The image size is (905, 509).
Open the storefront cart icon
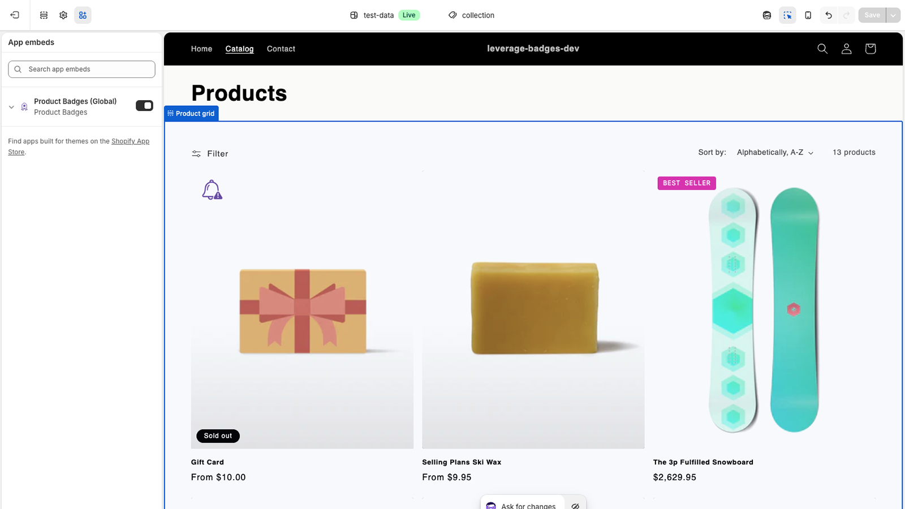pos(870,49)
